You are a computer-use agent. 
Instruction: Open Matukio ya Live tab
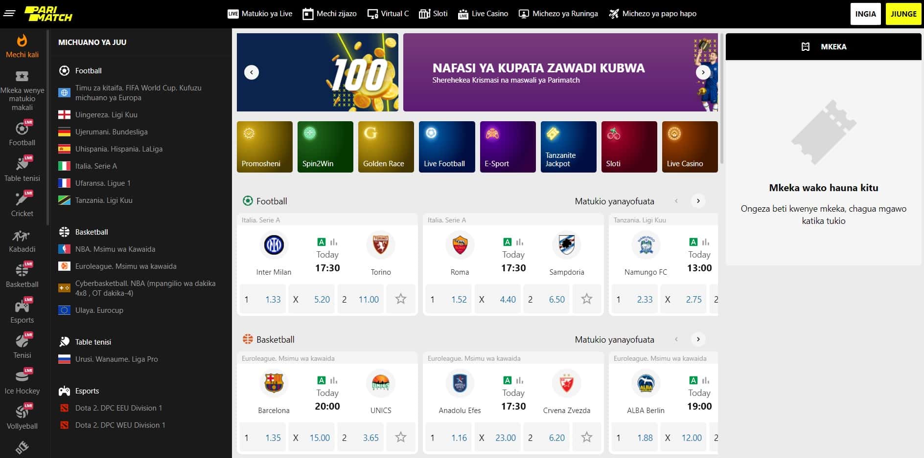pyautogui.click(x=260, y=14)
